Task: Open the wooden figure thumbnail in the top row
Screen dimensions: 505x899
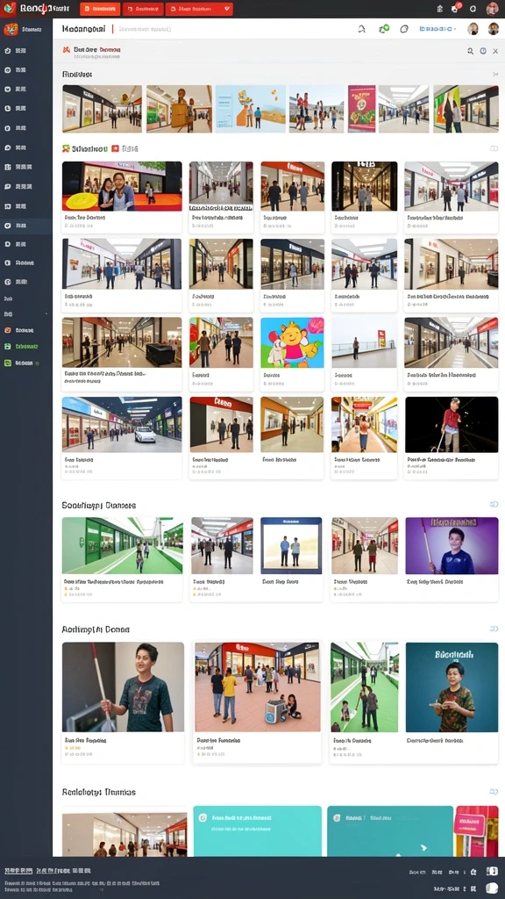Action: pyautogui.click(x=179, y=109)
